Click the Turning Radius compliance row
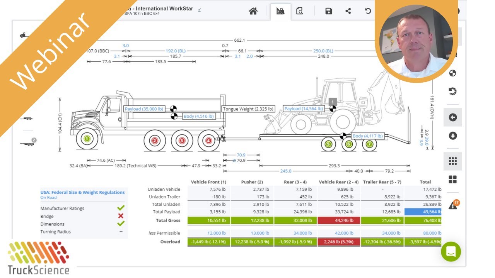The image size is (495, 278). click(x=83, y=232)
